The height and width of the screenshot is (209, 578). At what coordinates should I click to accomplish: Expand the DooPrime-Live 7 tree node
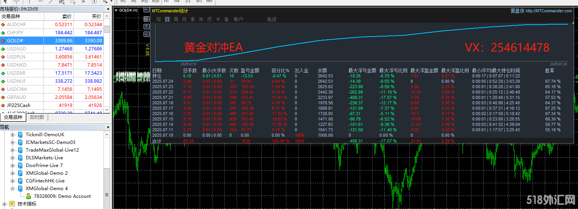click(12, 166)
